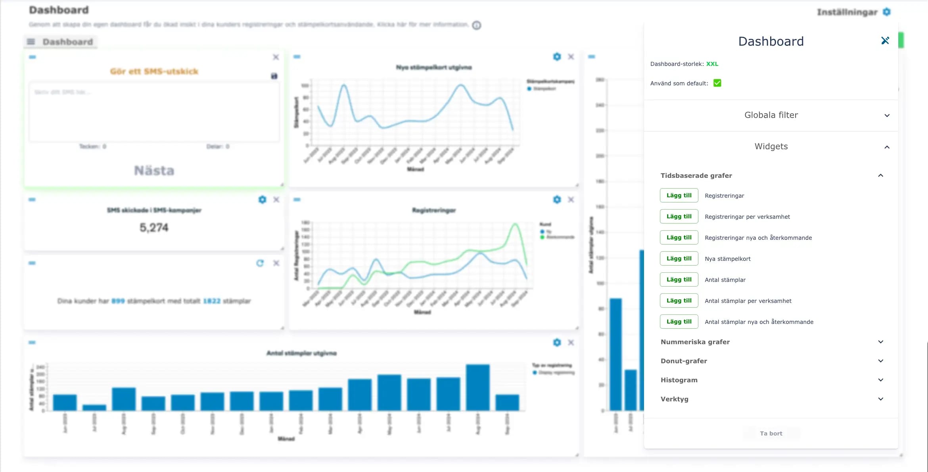Open settings gear of Registreringar chart
Viewport: 928px width, 472px height.
coord(557,200)
